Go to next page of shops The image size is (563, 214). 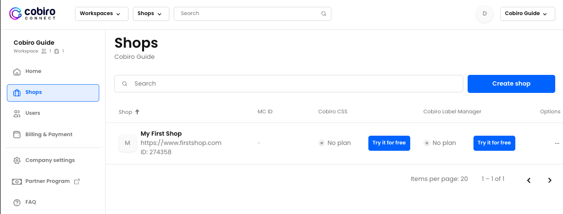550,180
